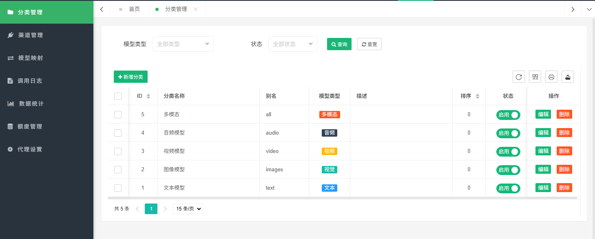Refresh the table with the reload icon
Screen dimensions: 595x239
[x=519, y=77]
